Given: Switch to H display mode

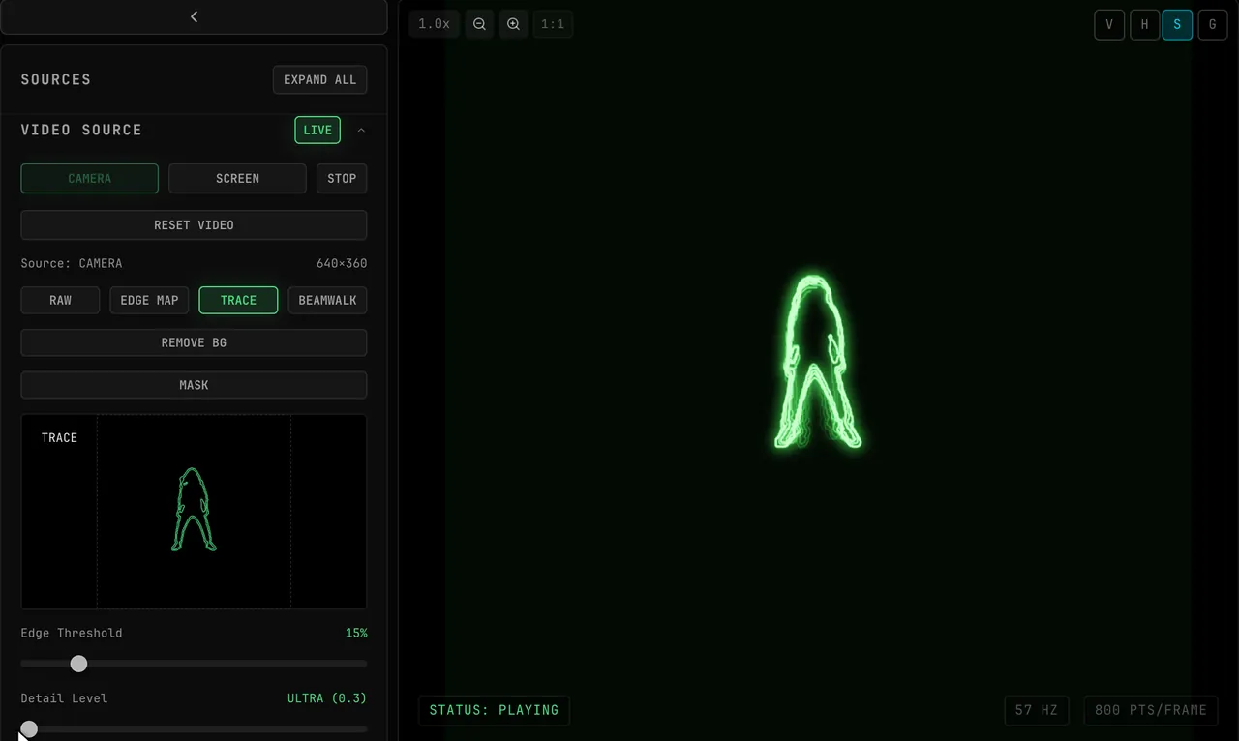Looking at the screenshot, I should (x=1144, y=25).
